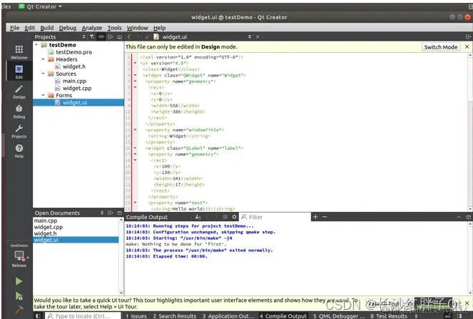This screenshot has height=319, width=473.
Task: Close the Projects side pane
Action: point(119,37)
